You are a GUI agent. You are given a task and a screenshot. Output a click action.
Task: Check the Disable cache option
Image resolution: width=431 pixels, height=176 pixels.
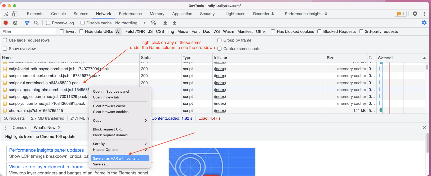pyautogui.click(x=83, y=23)
